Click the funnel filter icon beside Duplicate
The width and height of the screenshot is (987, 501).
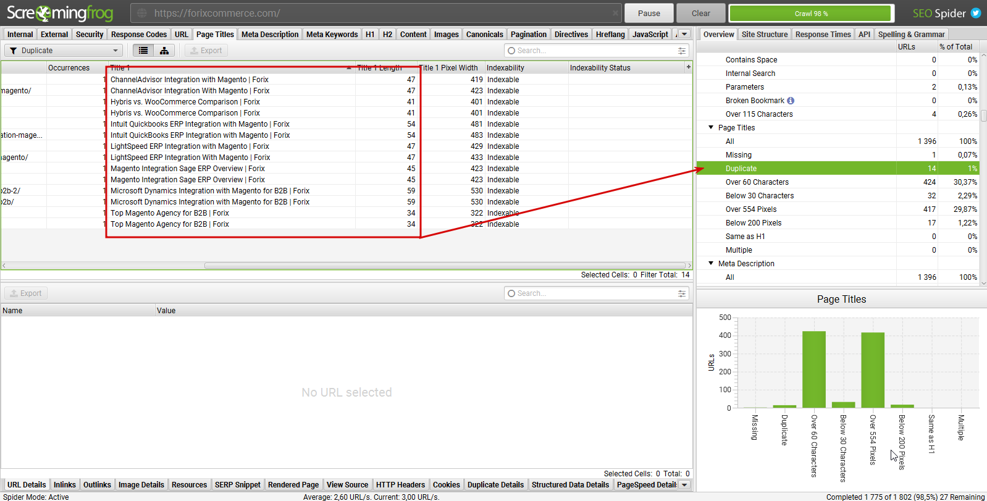coord(13,51)
